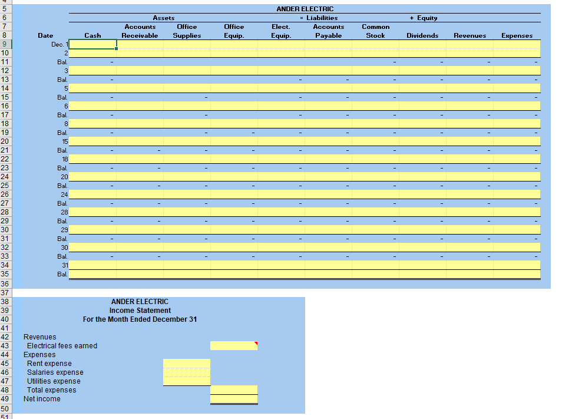The width and height of the screenshot is (572, 419).
Task: Click the yellow Electrical fees earned amount cell
Action: pyautogui.click(x=233, y=346)
